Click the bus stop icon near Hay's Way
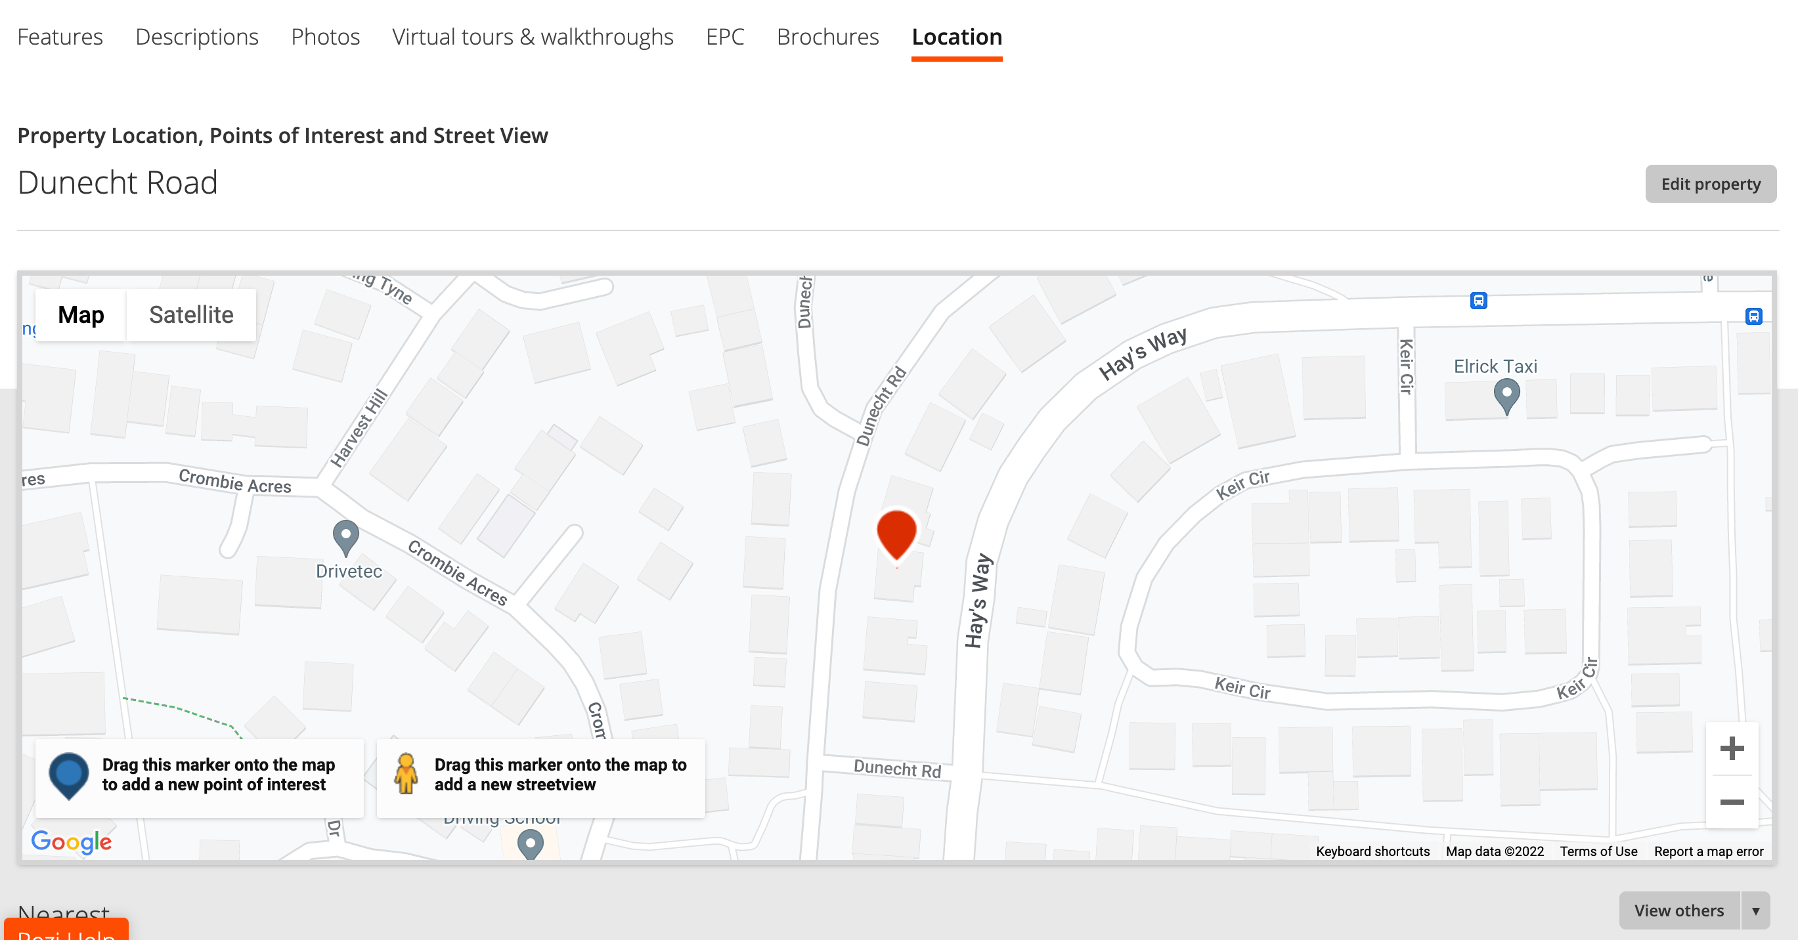Screen dimensions: 1798x940 click(1478, 301)
